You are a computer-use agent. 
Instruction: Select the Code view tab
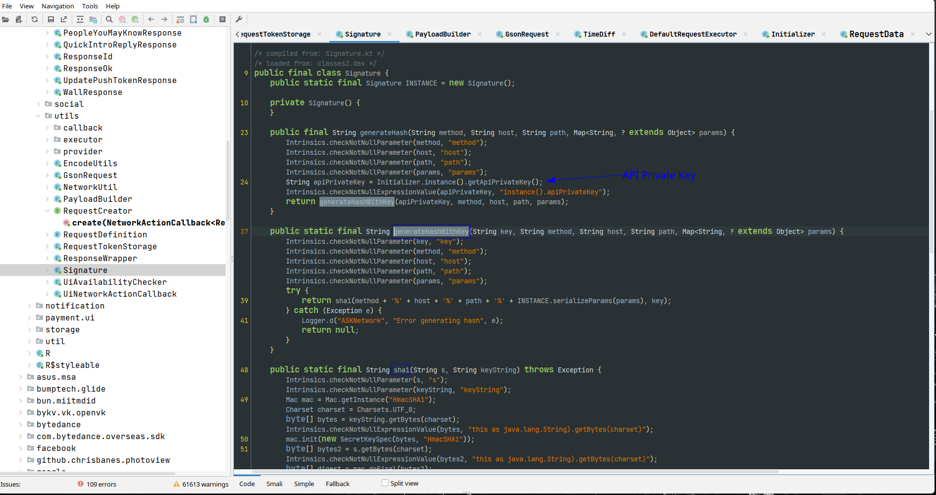[247, 484]
